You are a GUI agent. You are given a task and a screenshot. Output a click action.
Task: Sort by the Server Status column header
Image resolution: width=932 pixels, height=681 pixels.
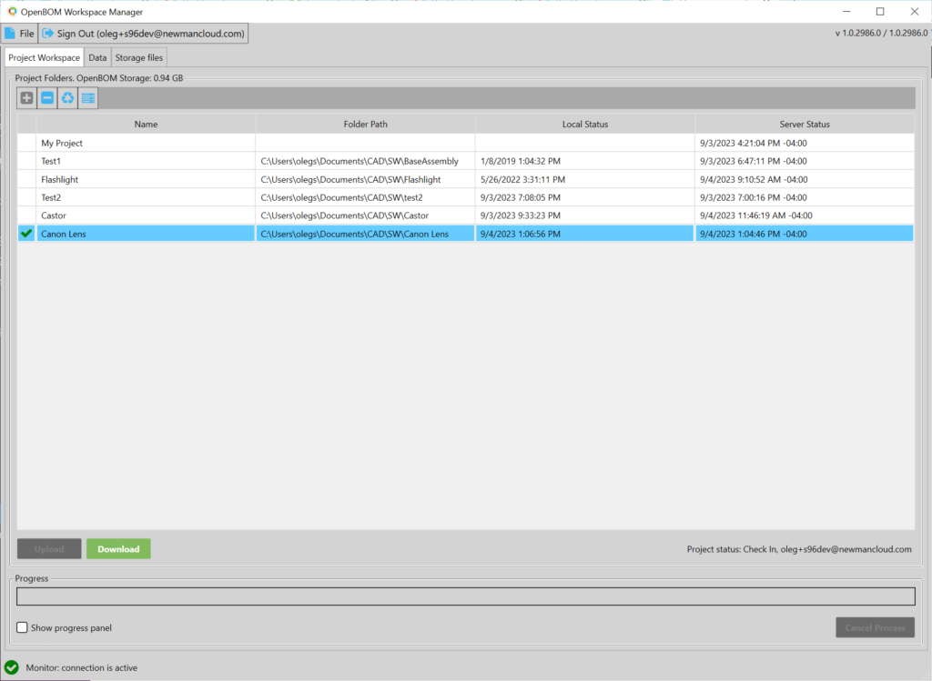805,124
